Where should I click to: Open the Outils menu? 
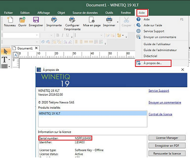click(109, 13)
